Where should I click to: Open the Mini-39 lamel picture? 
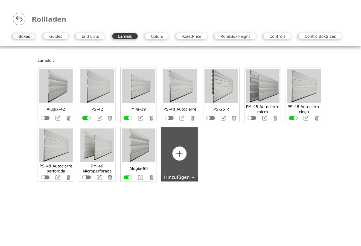tap(138, 86)
